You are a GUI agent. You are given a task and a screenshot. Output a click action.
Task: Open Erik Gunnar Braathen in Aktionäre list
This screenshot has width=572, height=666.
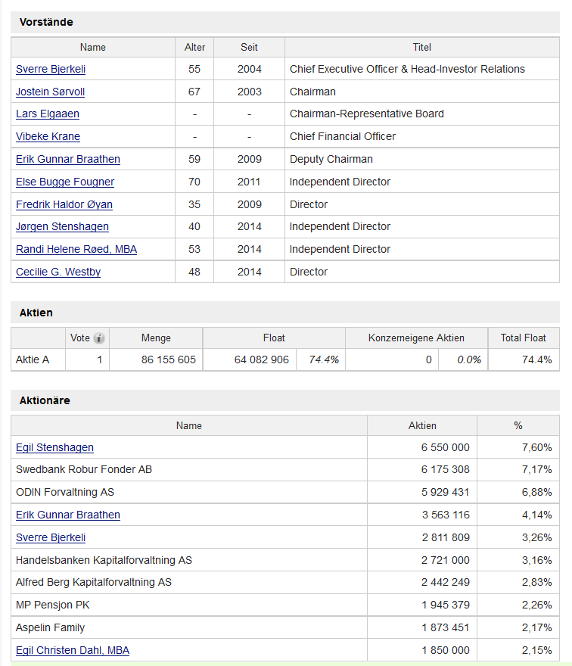coord(68,515)
